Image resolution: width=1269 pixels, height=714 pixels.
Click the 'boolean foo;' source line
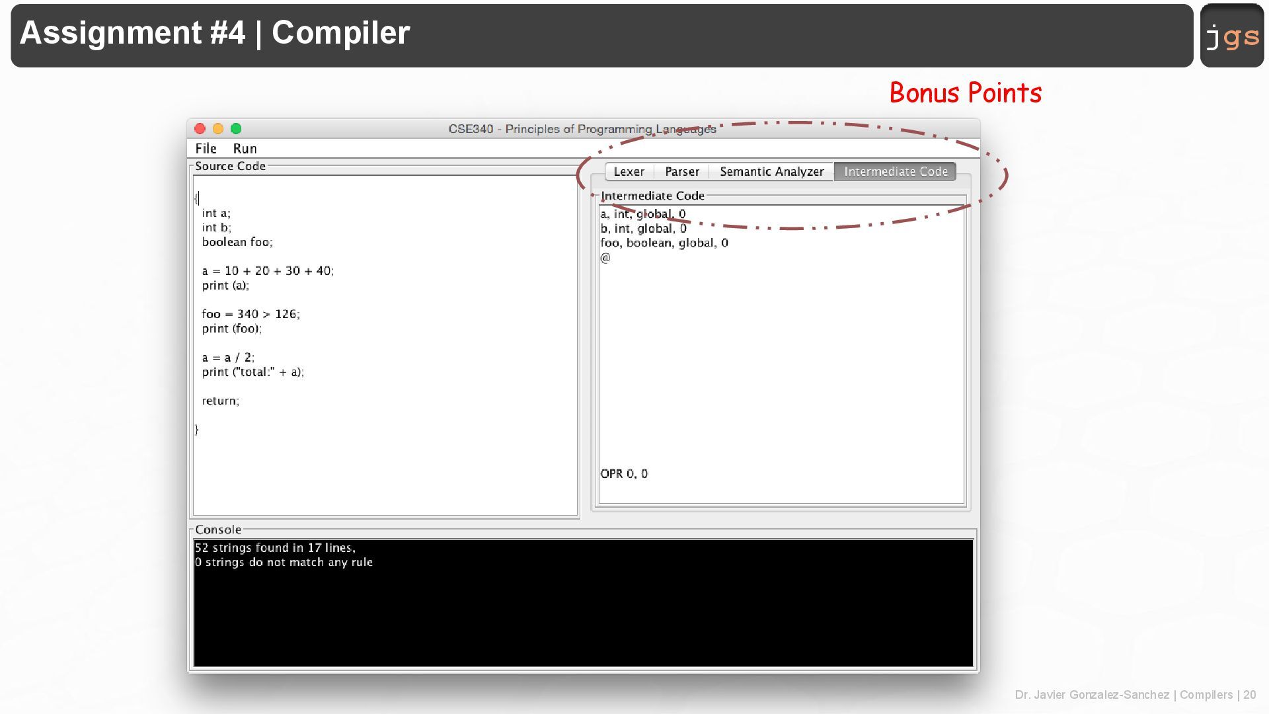pyautogui.click(x=237, y=242)
